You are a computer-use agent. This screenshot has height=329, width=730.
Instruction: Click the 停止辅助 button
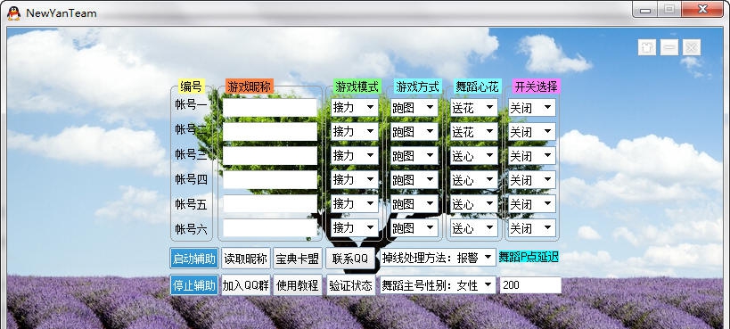click(193, 284)
